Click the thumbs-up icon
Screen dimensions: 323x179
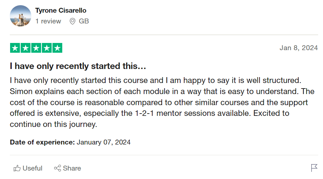(x=17, y=168)
